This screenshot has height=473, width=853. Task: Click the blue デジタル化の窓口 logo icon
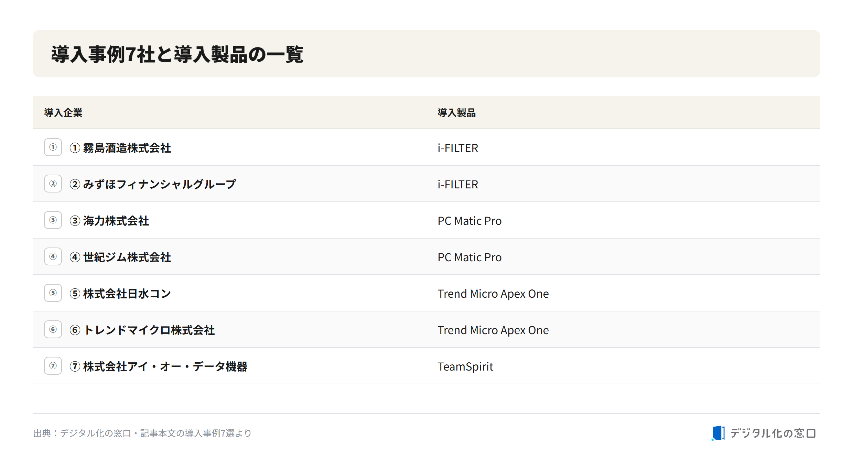718,433
